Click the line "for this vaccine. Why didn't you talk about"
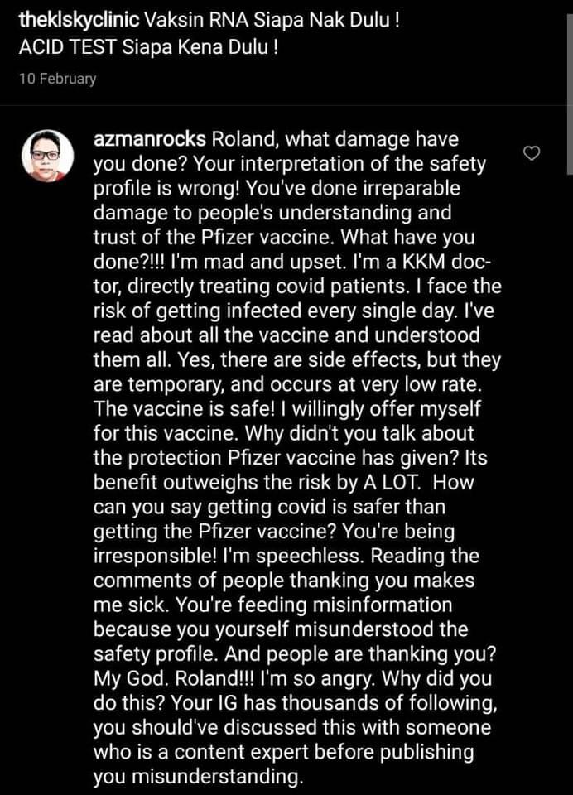573x795 pixels. 284,434
